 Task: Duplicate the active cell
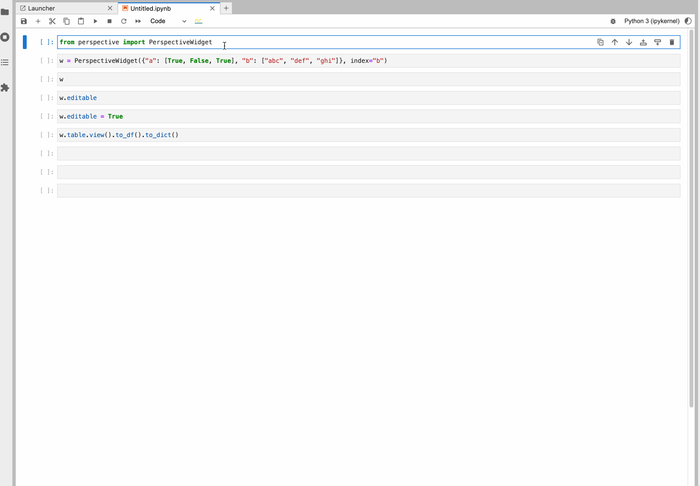click(600, 42)
